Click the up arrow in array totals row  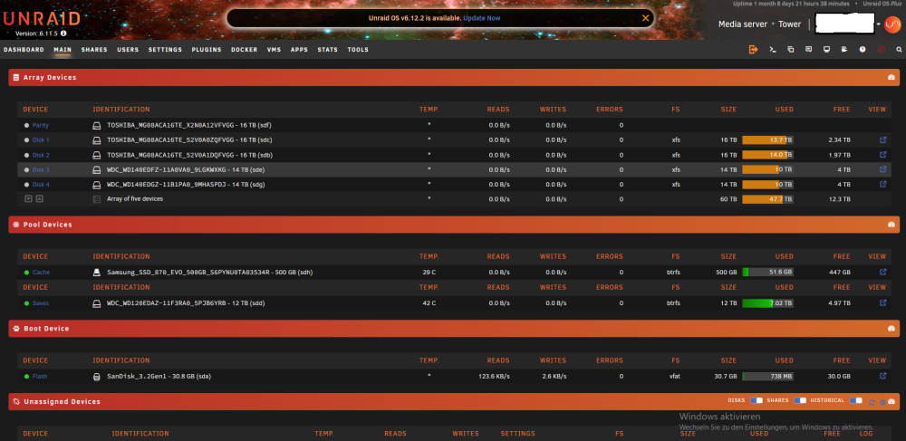pos(39,198)
